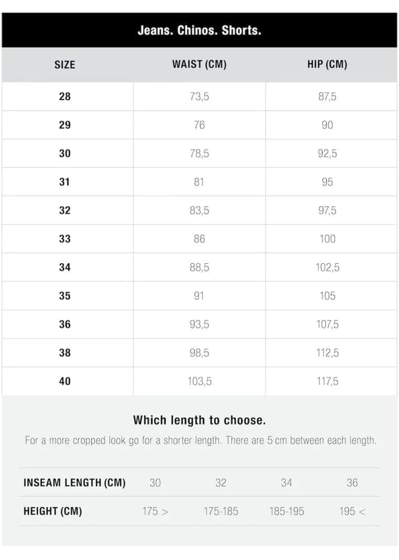Select size 33 row label
This screenshot has height=560, width=399.
point(65,239)
